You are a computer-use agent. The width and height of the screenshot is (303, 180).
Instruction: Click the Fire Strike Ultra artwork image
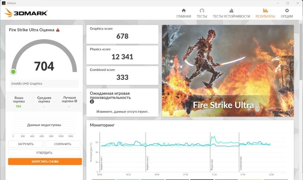click(x=228, y=71)
